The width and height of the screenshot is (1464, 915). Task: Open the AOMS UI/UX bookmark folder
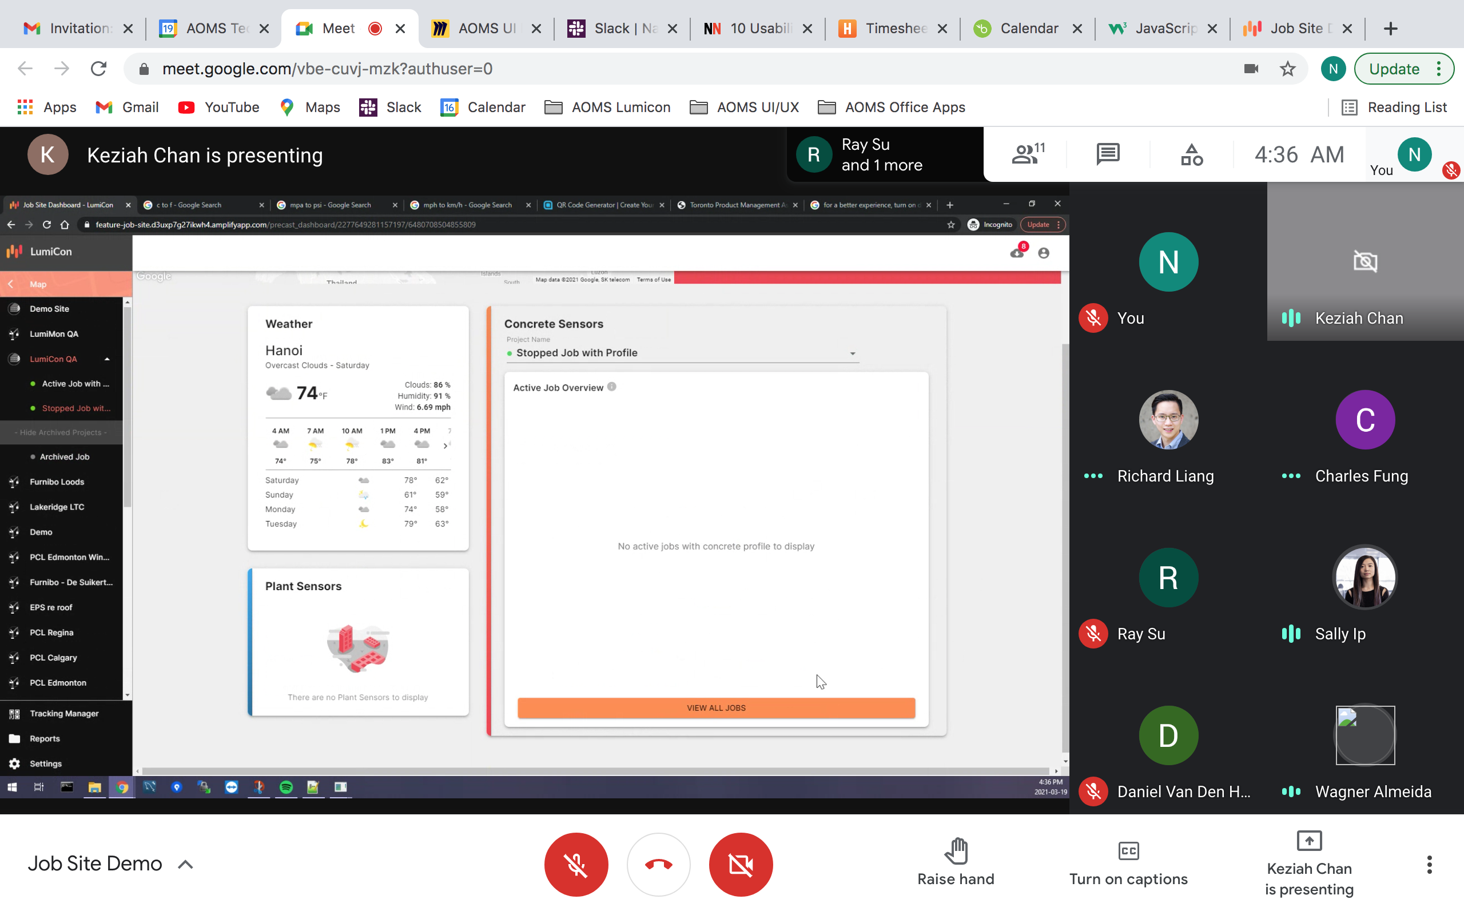(x=744, y=107)
